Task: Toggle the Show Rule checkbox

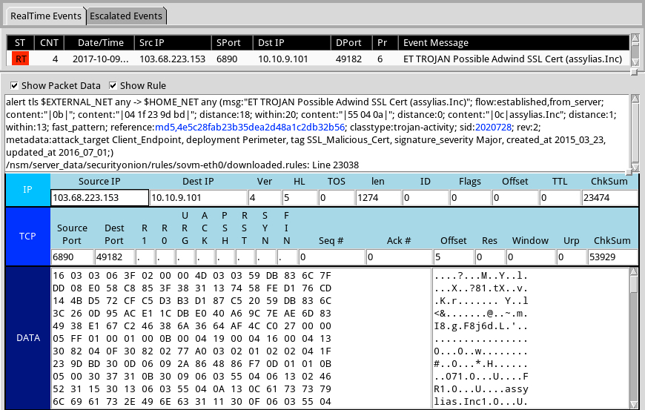Action: point(113,85)
